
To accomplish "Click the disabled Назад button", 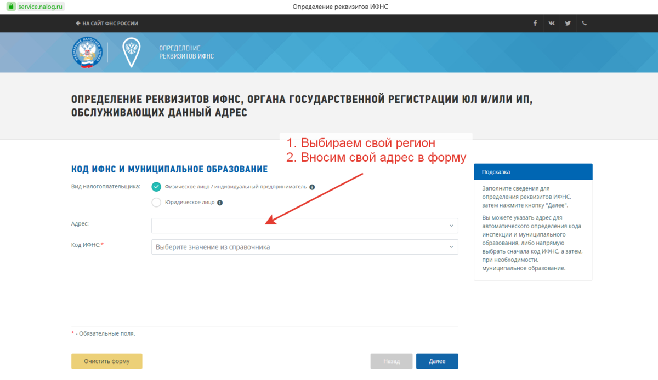I will tap(391, 361).
